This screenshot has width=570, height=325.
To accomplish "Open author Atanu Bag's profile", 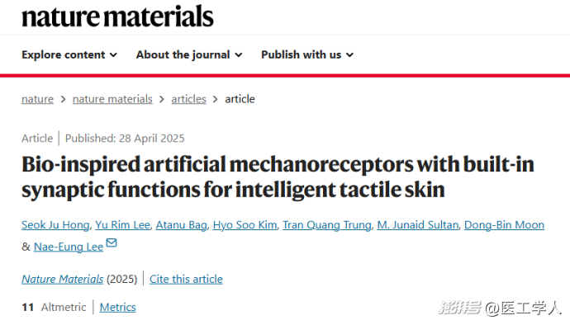I will point(182,224).
